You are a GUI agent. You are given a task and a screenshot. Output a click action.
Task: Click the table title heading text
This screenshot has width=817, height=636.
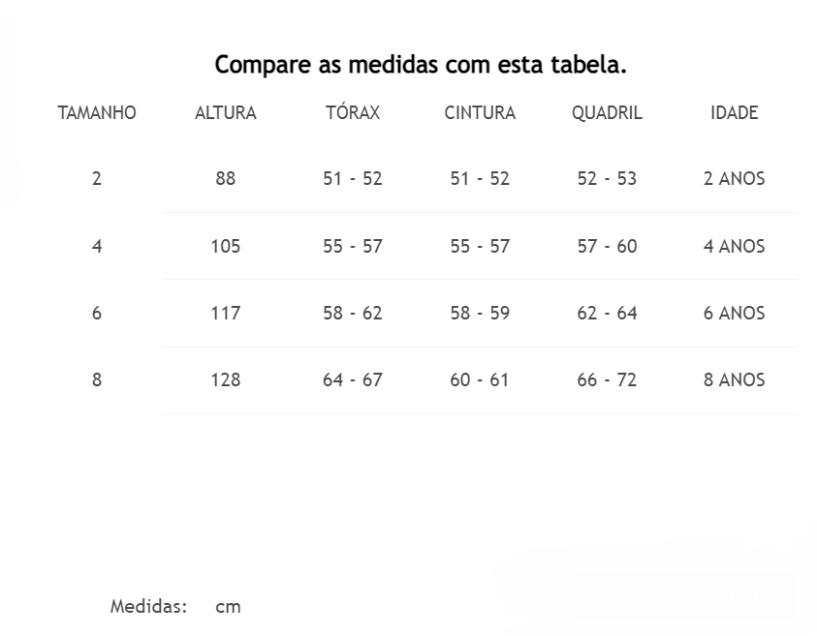(421, 65)
